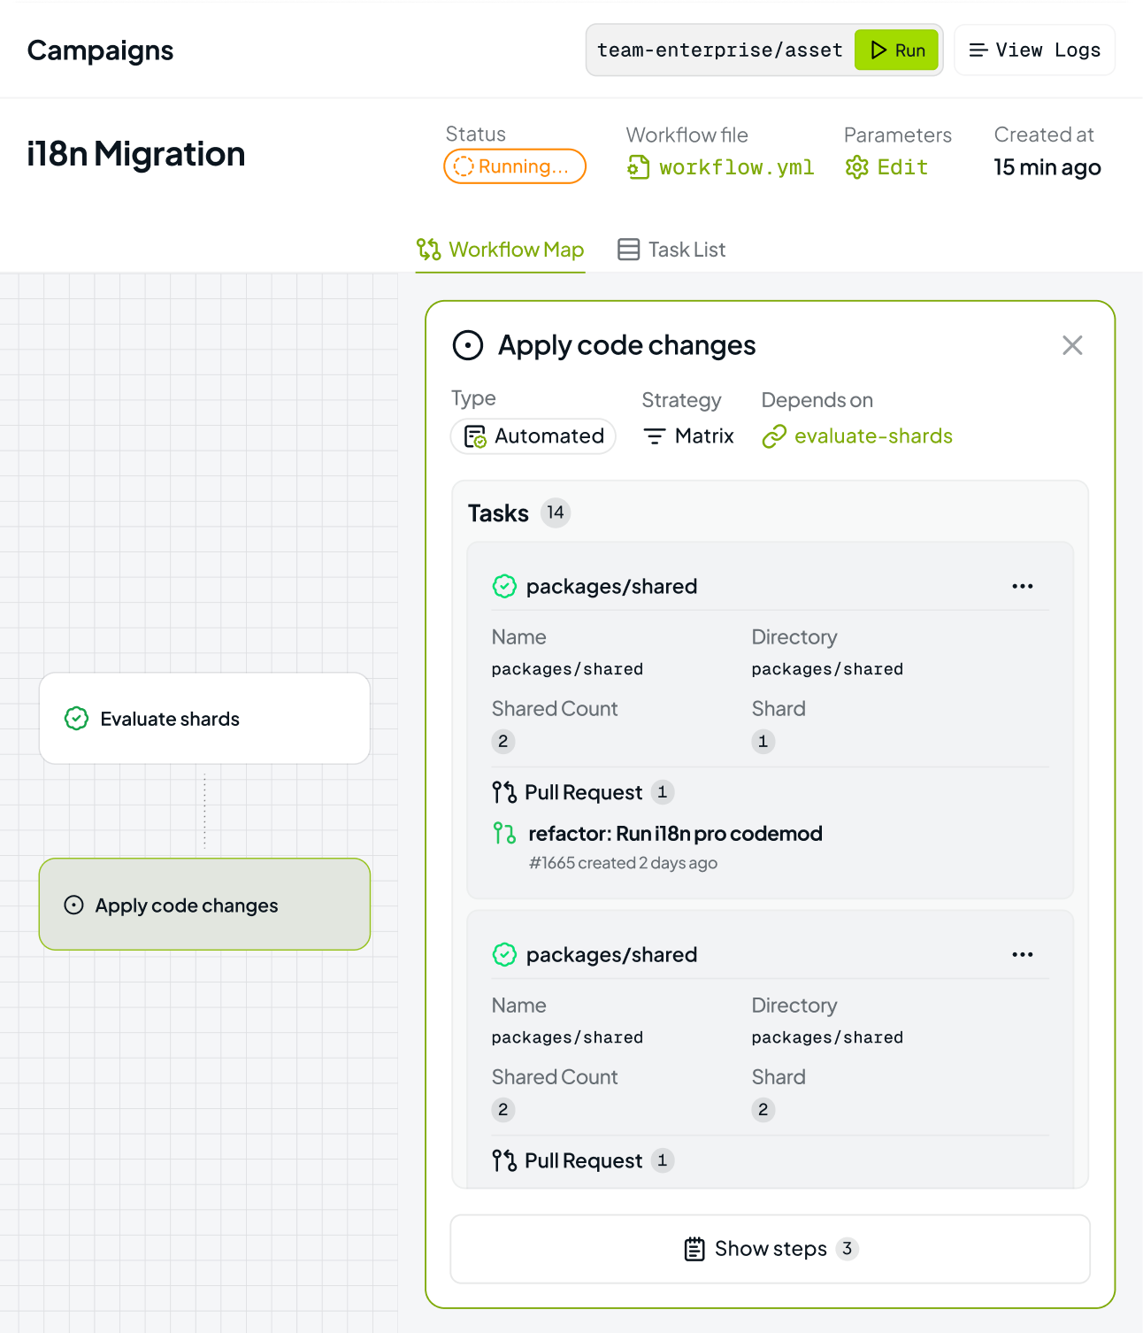Click the Matrix strategy filter icon
1143x1333 pixels.
tap(655, 436)
